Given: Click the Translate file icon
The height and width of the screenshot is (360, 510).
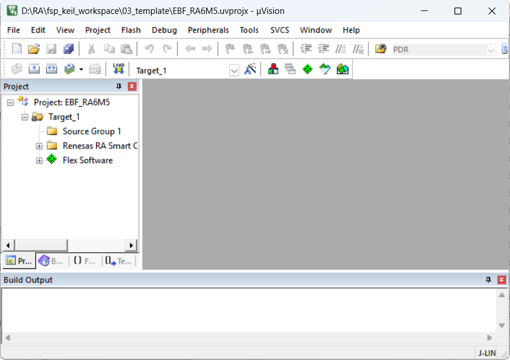Looking at the screenshot, I should point(17,69).
